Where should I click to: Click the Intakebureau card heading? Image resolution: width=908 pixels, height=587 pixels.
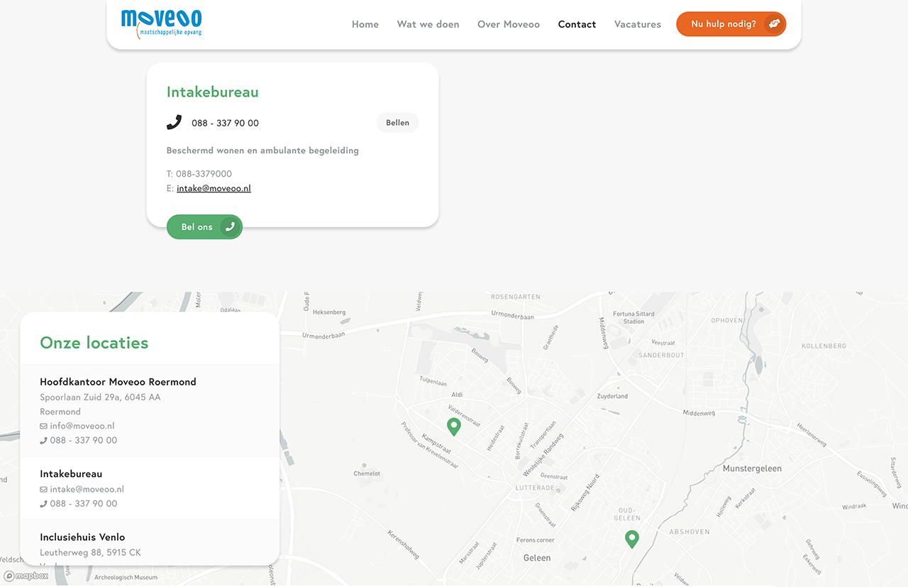coord(212,92)
